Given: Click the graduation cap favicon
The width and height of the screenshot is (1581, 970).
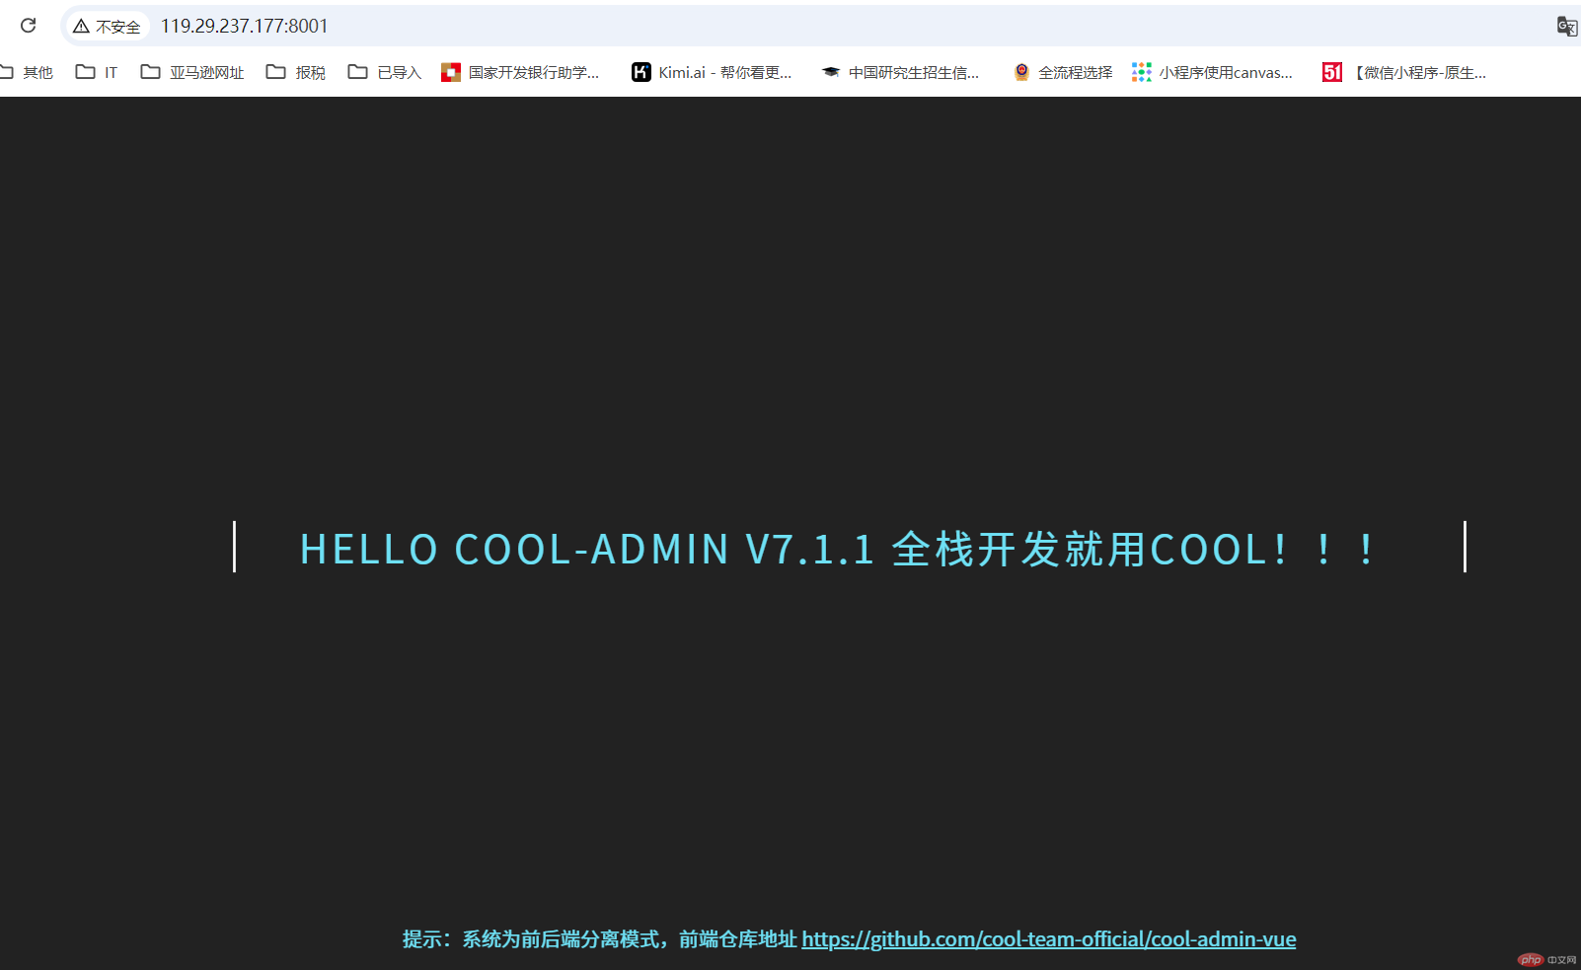Looking at the screenshot, I should point(831,72).
